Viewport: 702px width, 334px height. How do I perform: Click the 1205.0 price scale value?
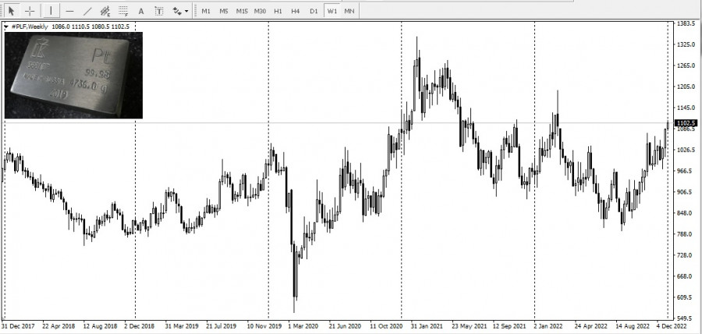pyautogui.click(x=686, y=86)
